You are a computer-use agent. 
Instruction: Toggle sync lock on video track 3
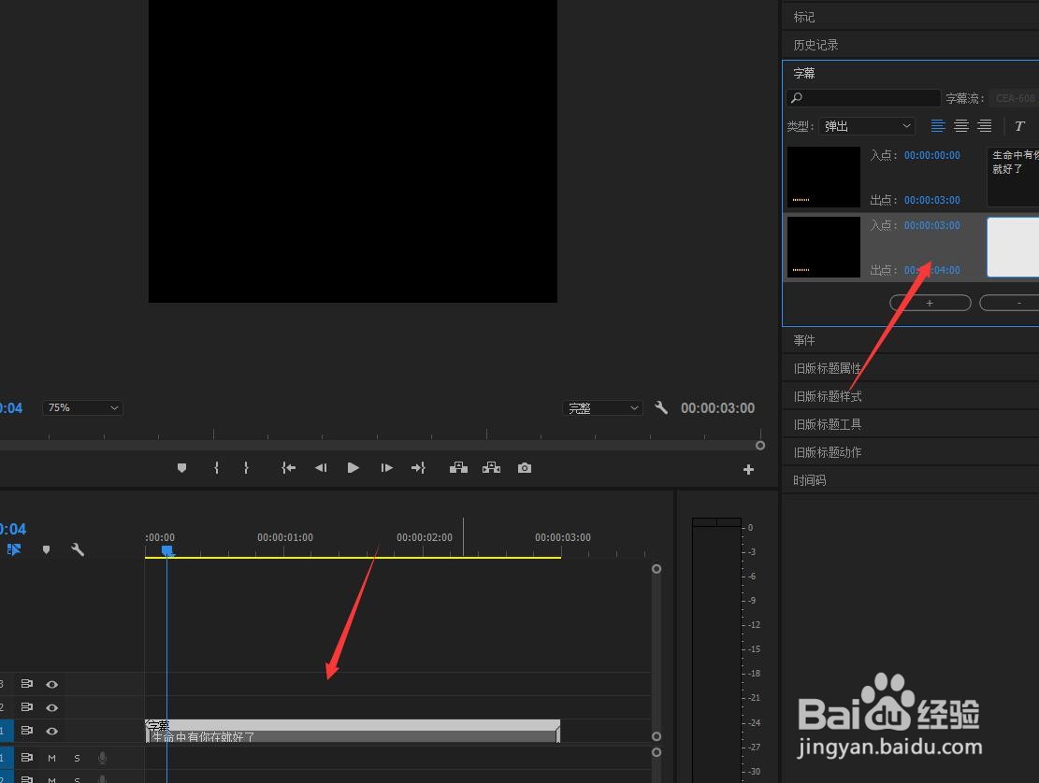pos(26,684)
